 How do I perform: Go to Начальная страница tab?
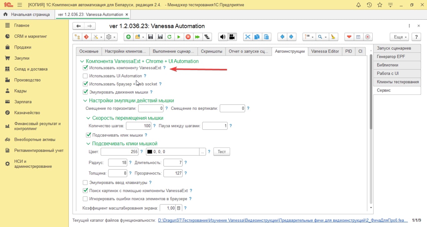[x=27, y=15]
